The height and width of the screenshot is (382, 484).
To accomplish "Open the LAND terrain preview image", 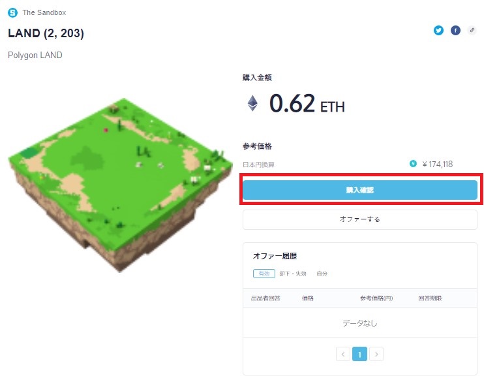I will tap(121, 185).
